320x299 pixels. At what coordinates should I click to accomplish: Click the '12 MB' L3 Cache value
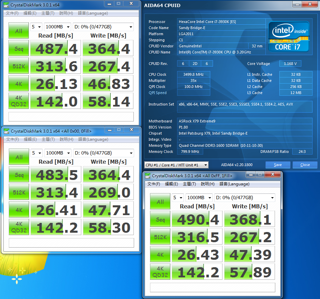tap(296, 93)
